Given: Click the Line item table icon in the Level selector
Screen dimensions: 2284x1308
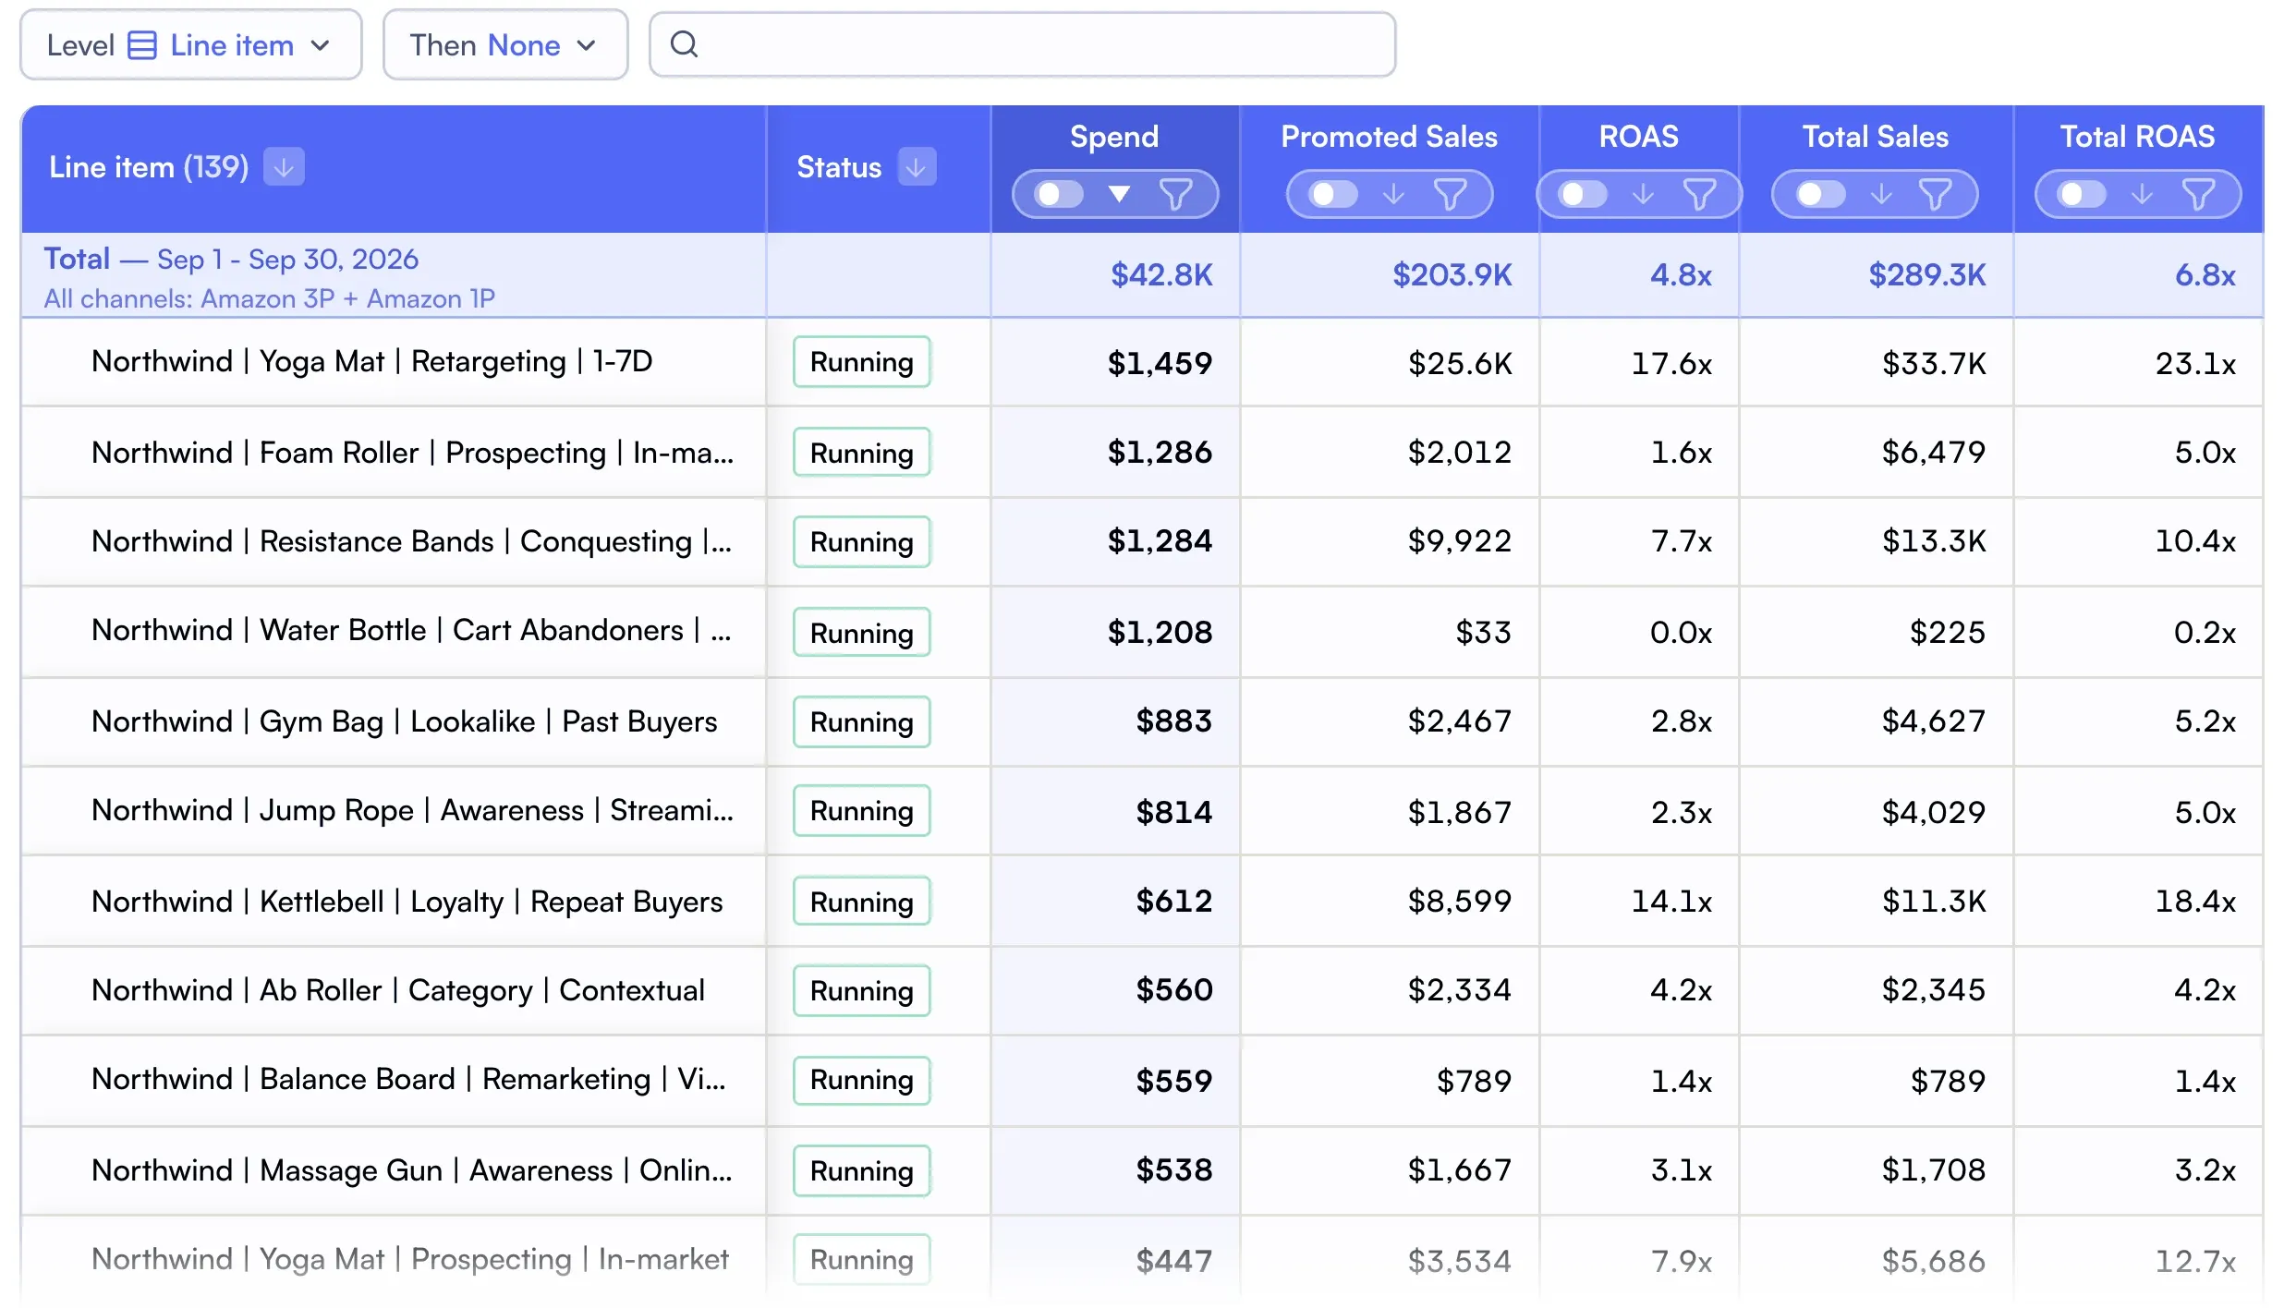Looking at the screenshot, I should (141, 45).
